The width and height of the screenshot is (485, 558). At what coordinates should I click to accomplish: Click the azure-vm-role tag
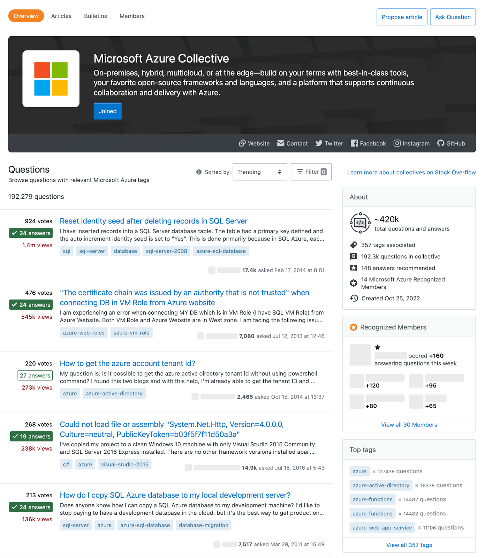(131, 333)
